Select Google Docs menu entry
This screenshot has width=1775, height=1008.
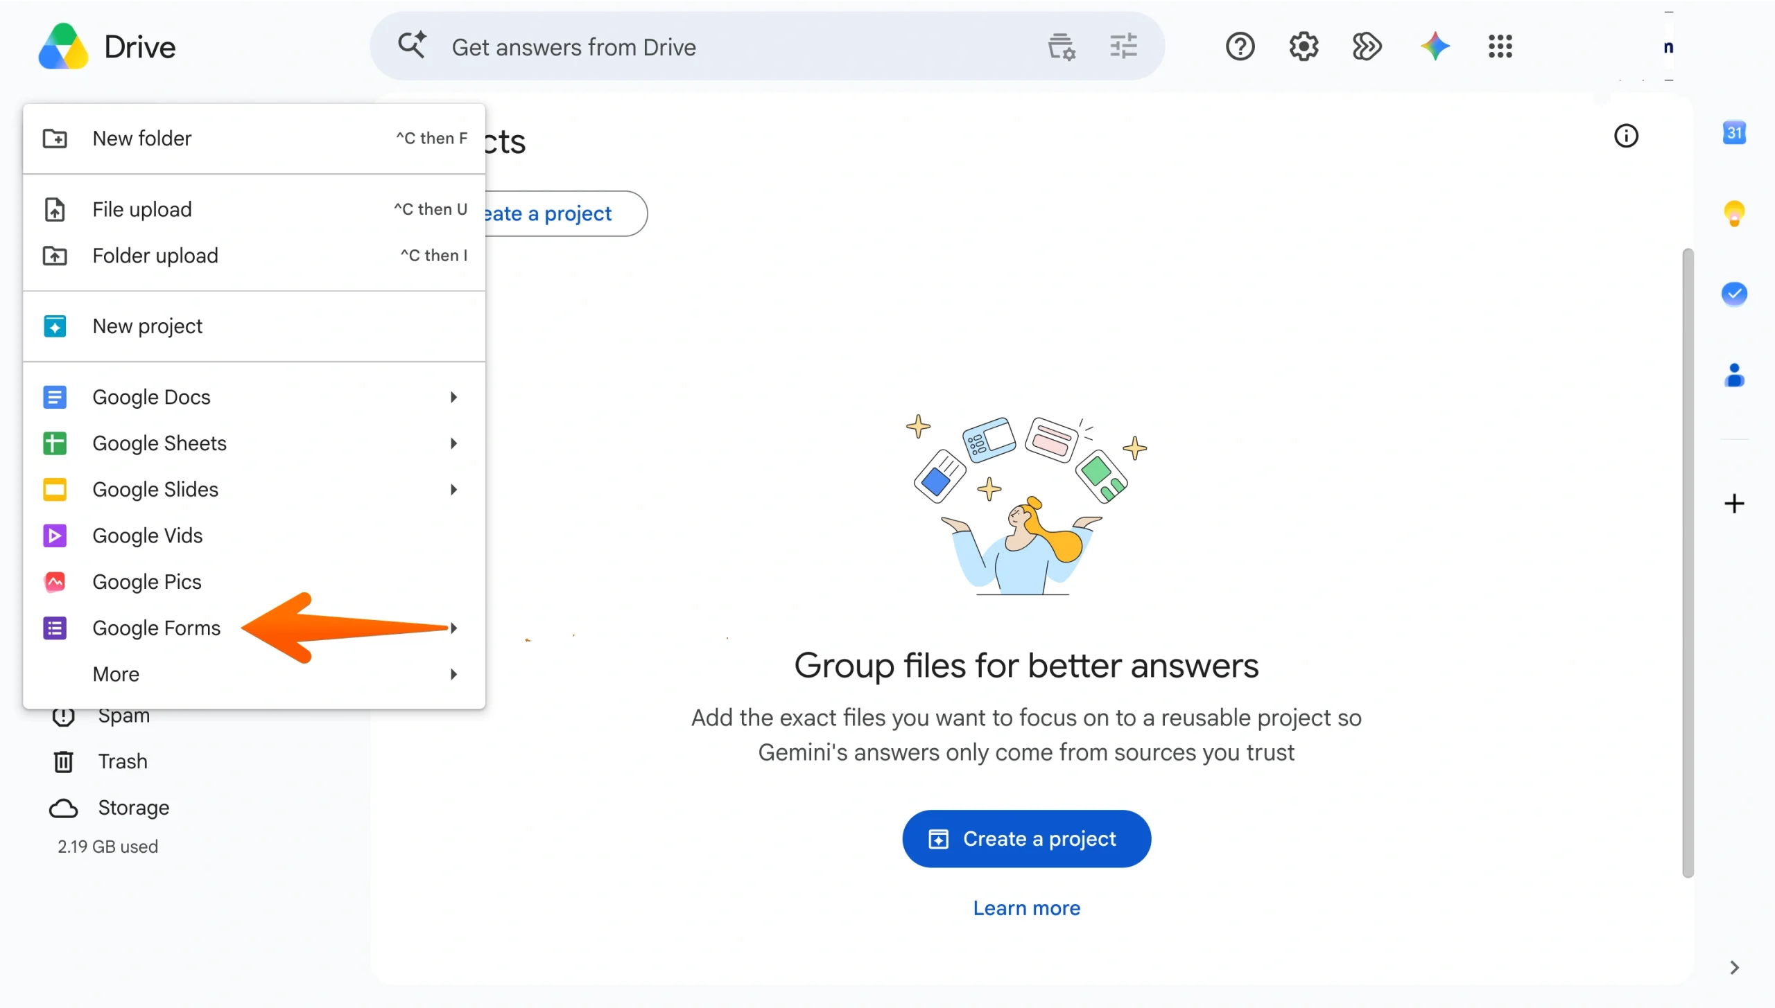coord(254,397)
